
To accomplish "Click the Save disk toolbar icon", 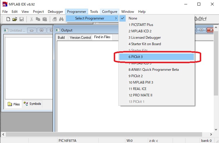I will point(22,19).
